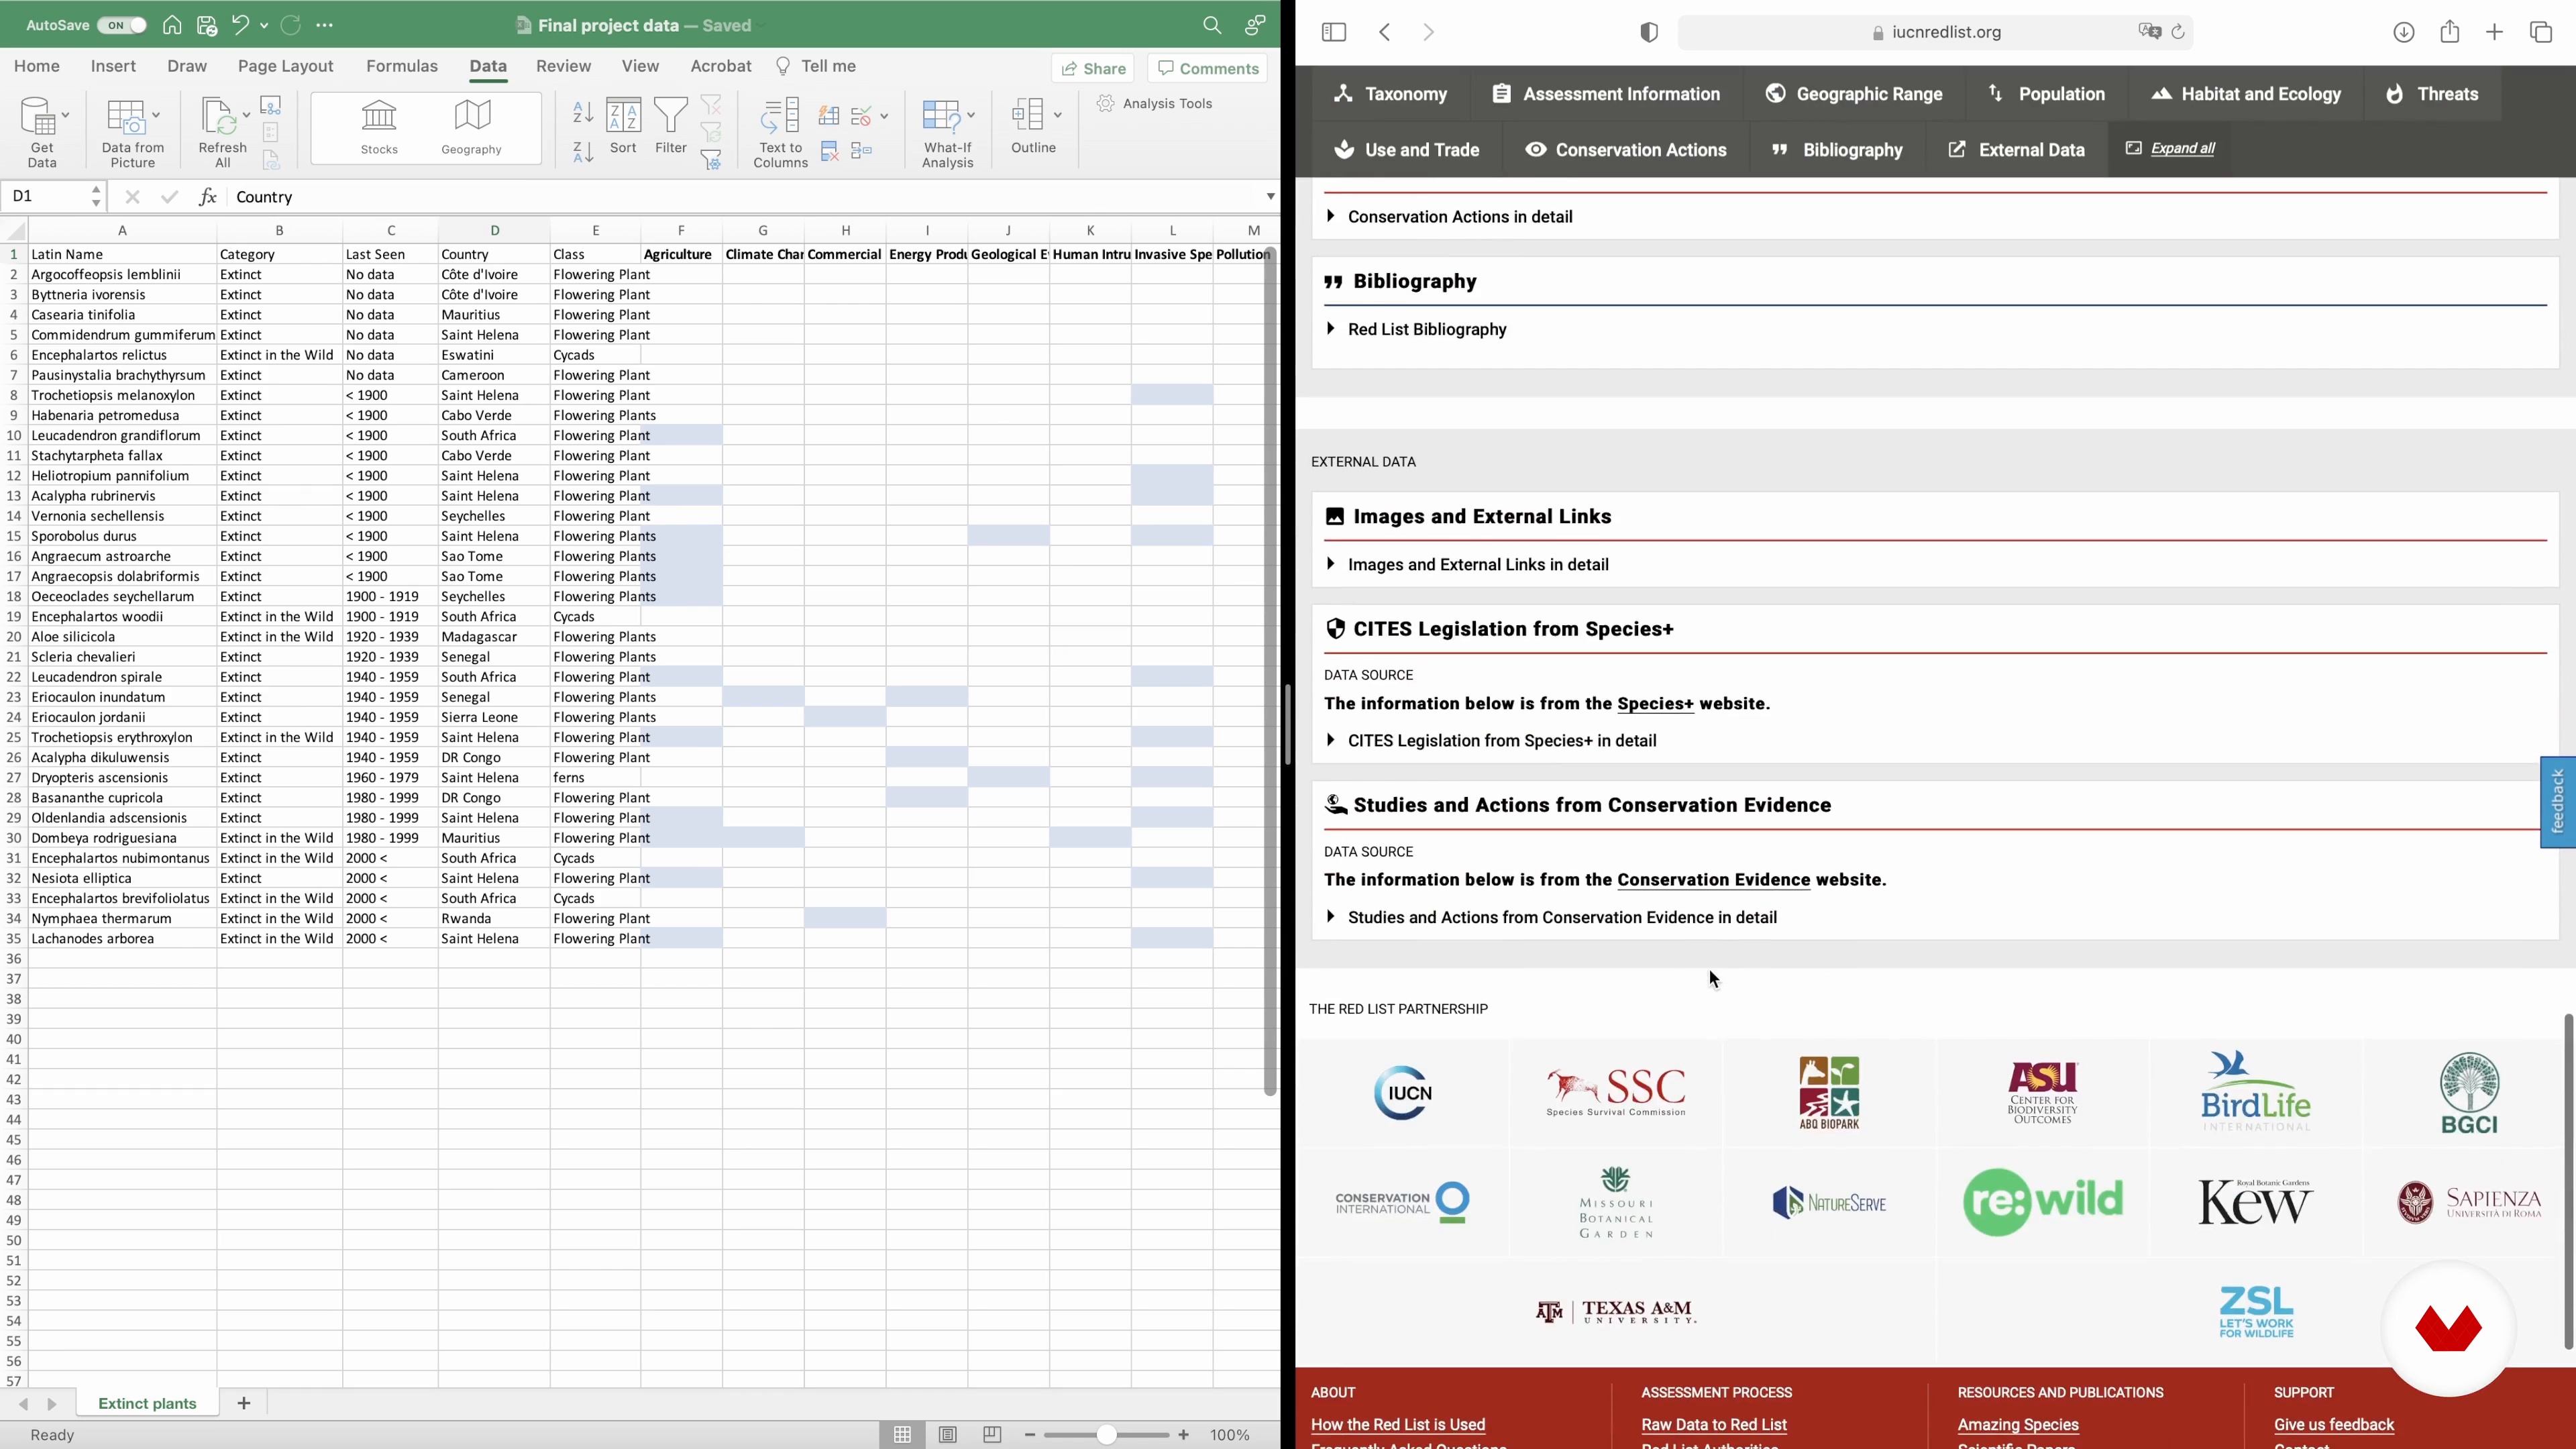Viewport: 2576px width, 1449px height.
Task: Toggle the Safari sidebar icon
Action: 1333,32
